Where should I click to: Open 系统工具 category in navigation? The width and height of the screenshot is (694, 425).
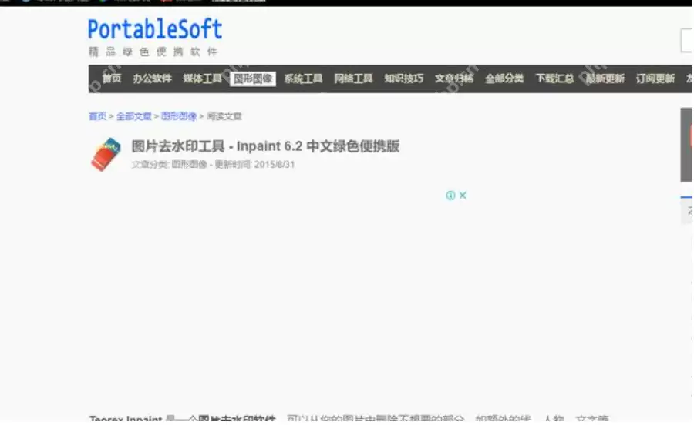(x=303, y=79)
